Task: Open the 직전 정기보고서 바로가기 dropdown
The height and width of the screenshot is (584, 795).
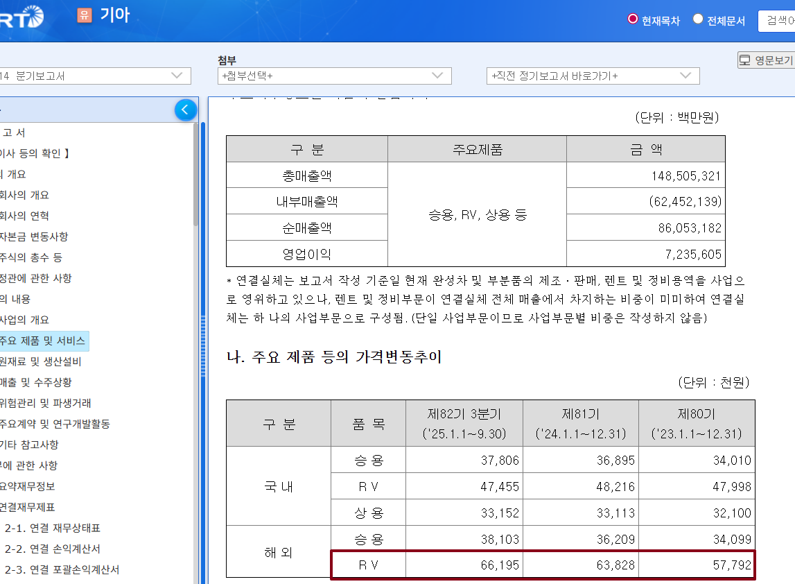Action: [593, 76]
